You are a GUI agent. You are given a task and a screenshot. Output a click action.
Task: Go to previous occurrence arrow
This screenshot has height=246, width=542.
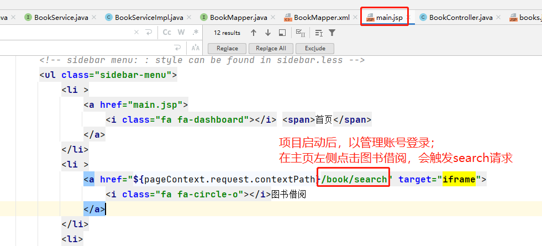254,33
